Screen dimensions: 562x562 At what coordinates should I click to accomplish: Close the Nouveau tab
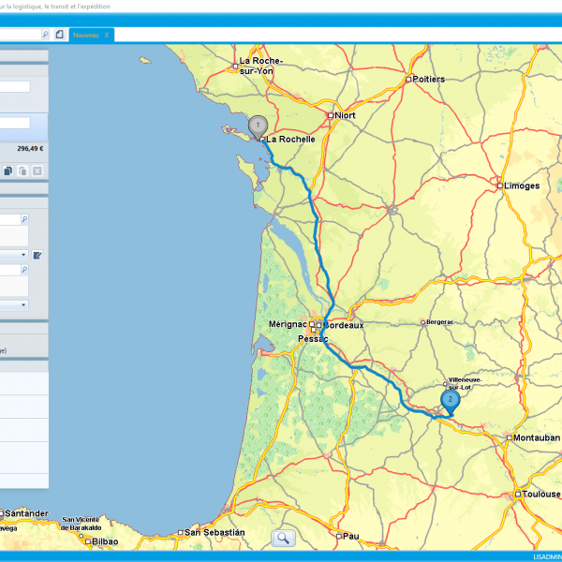click(x=107, y=34)
